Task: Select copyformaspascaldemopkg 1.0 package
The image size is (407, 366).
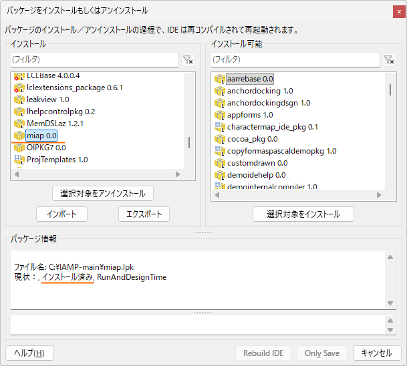Action: click(x=281, y=151)
